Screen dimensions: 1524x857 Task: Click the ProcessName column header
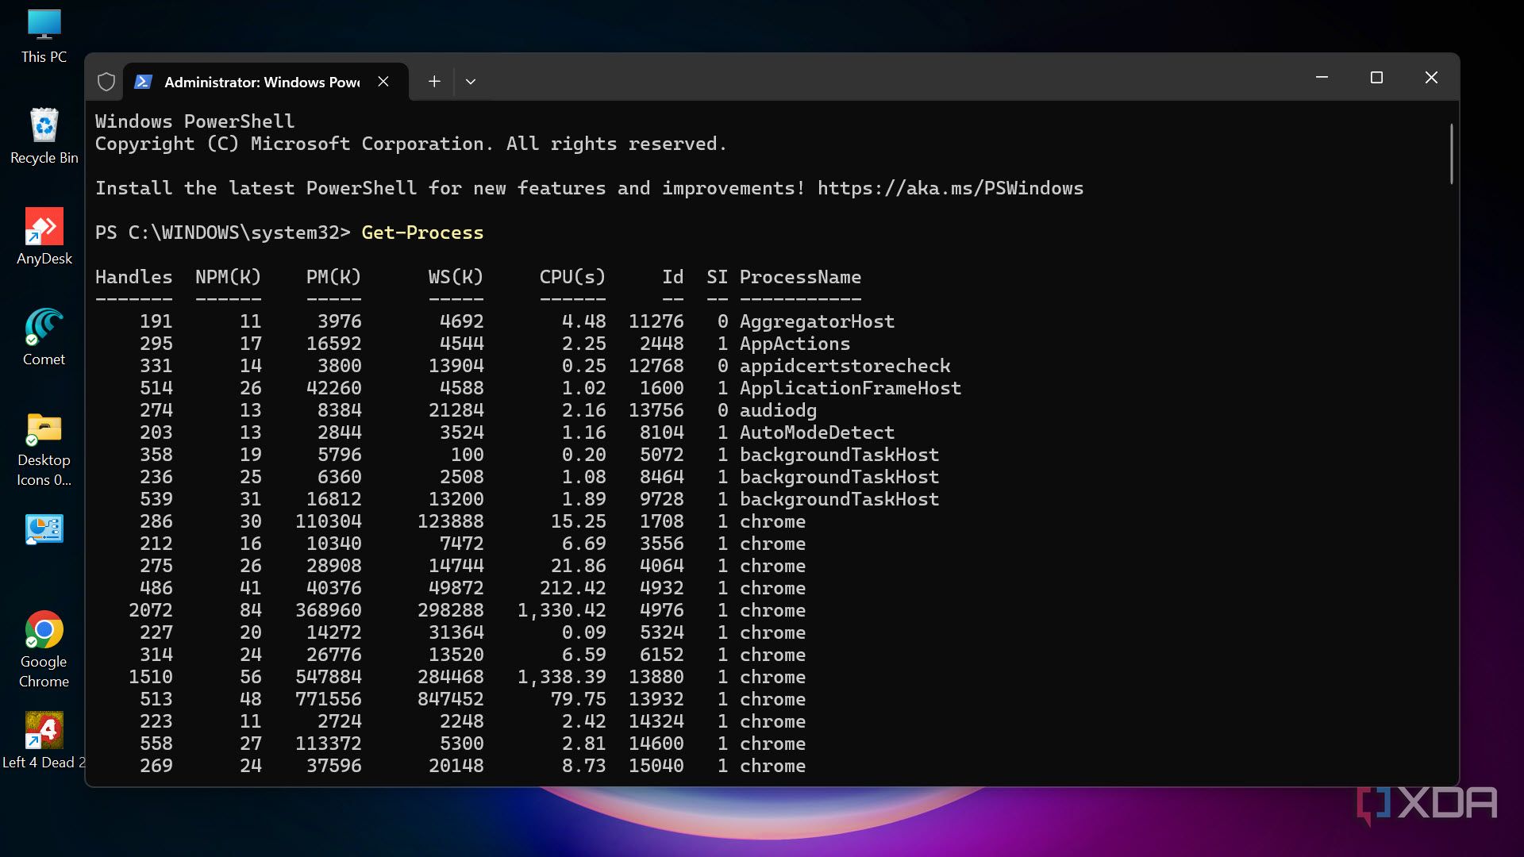(x=800, y=277)
